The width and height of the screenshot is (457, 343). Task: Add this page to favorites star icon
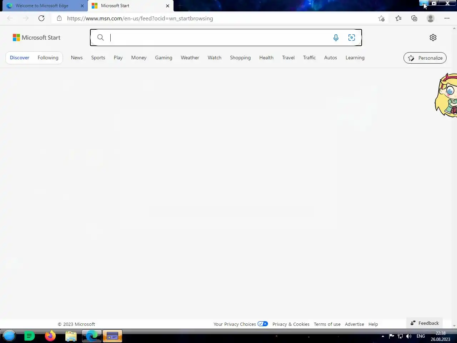coord(381,19)
